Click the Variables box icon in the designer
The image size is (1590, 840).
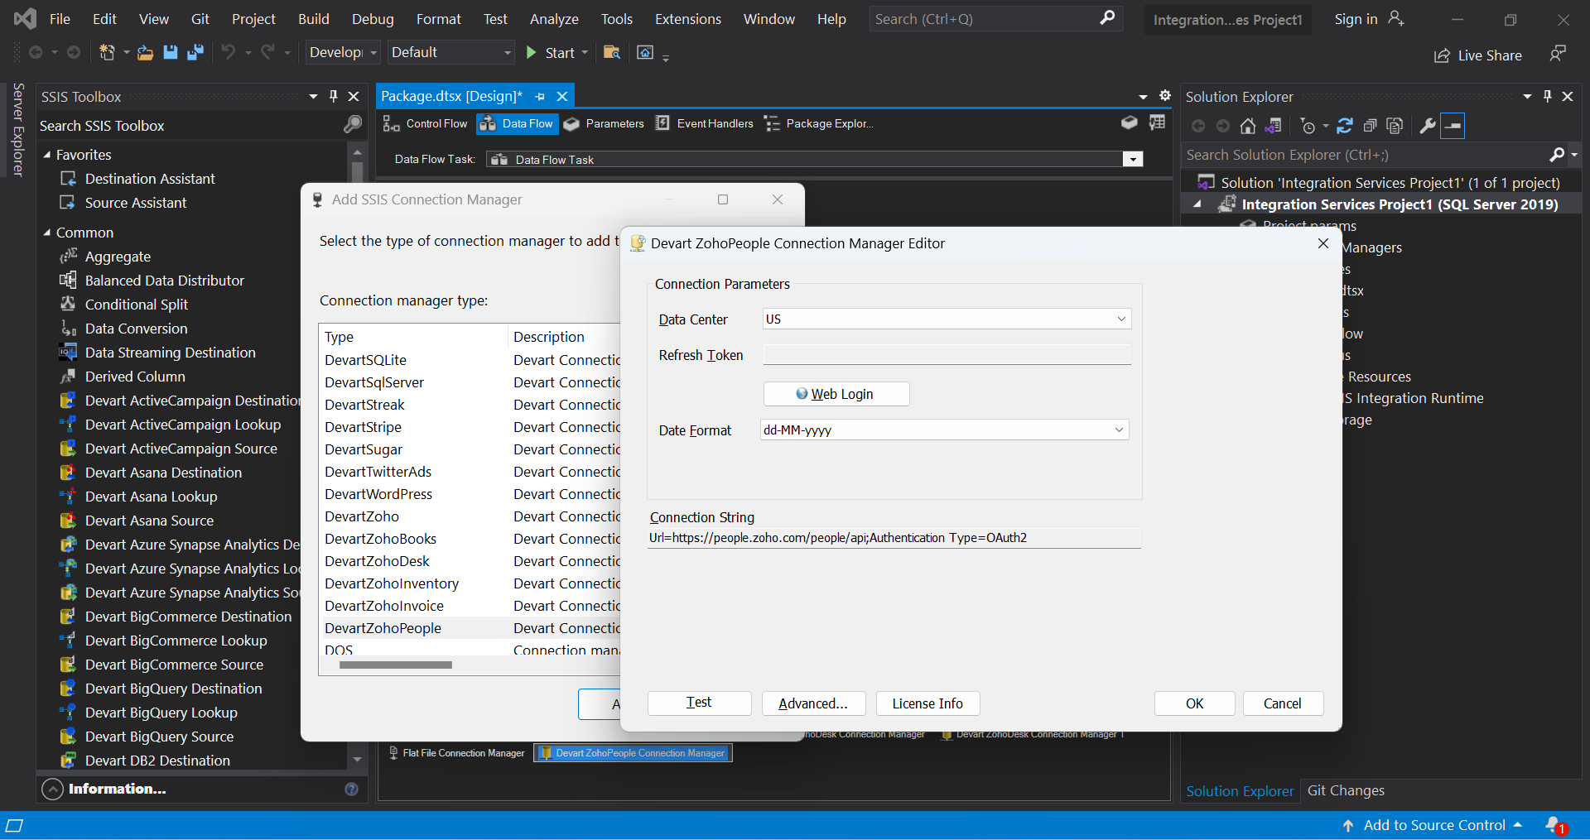tap(1129, 122)
